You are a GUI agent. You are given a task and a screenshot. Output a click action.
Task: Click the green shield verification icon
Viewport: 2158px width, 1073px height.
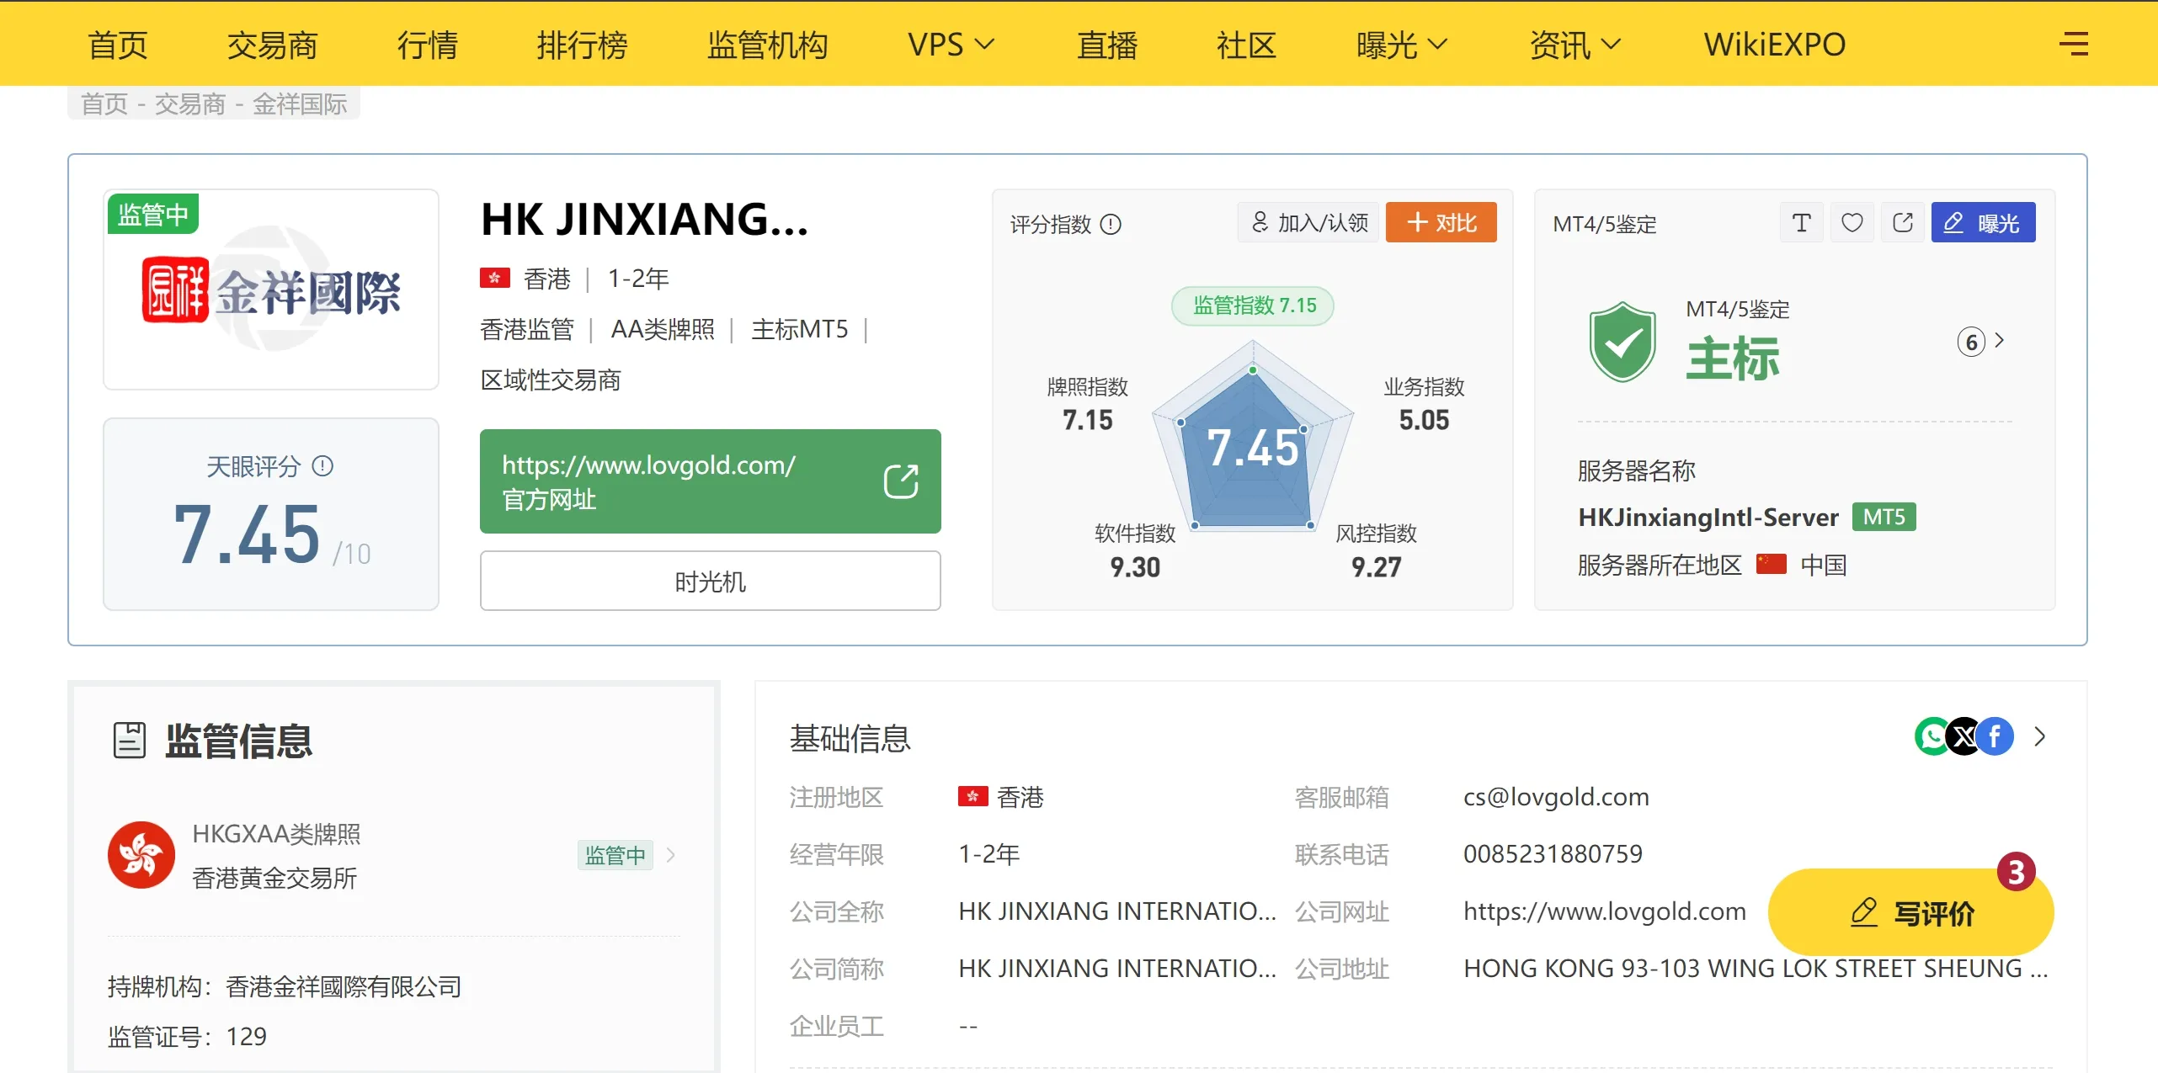tap(1622, 342)
